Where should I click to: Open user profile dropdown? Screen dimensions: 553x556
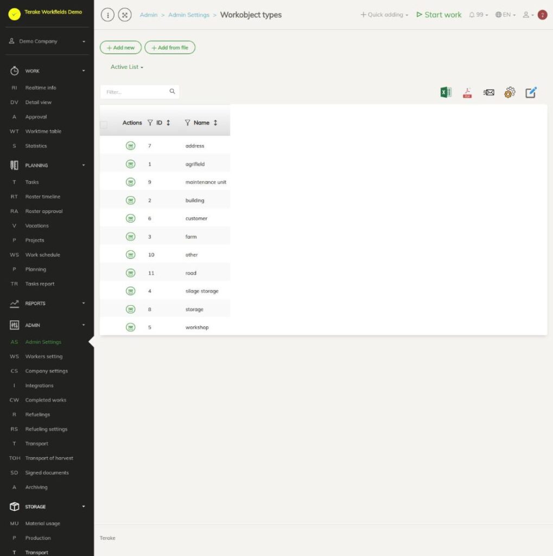528,15
